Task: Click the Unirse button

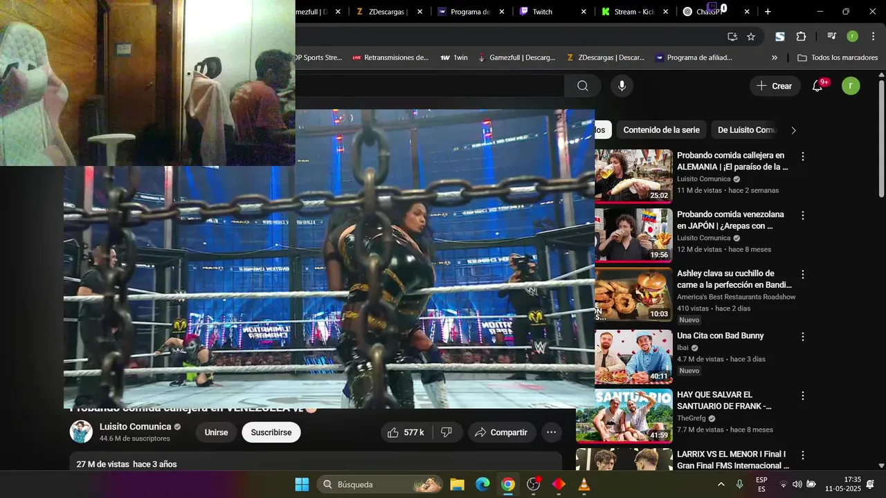Action: [x=216, y=432]
